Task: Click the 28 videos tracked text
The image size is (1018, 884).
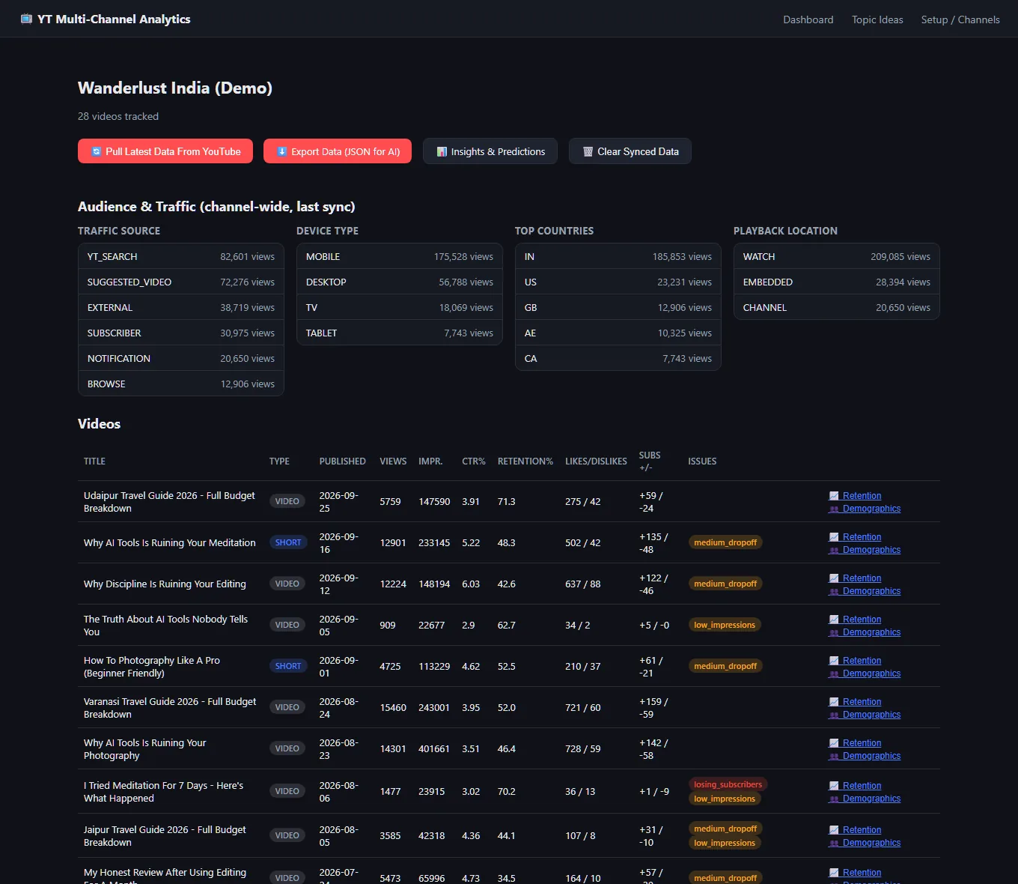Action: (x=118, y=116)
